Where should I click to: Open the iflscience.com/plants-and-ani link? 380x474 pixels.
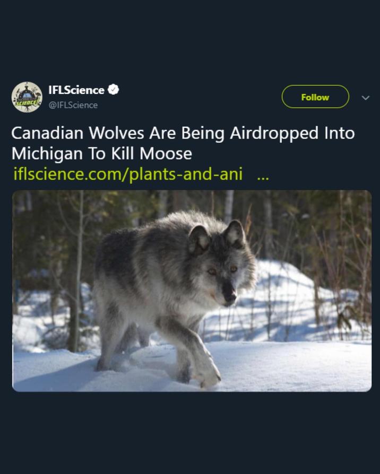tap(128, 174)
